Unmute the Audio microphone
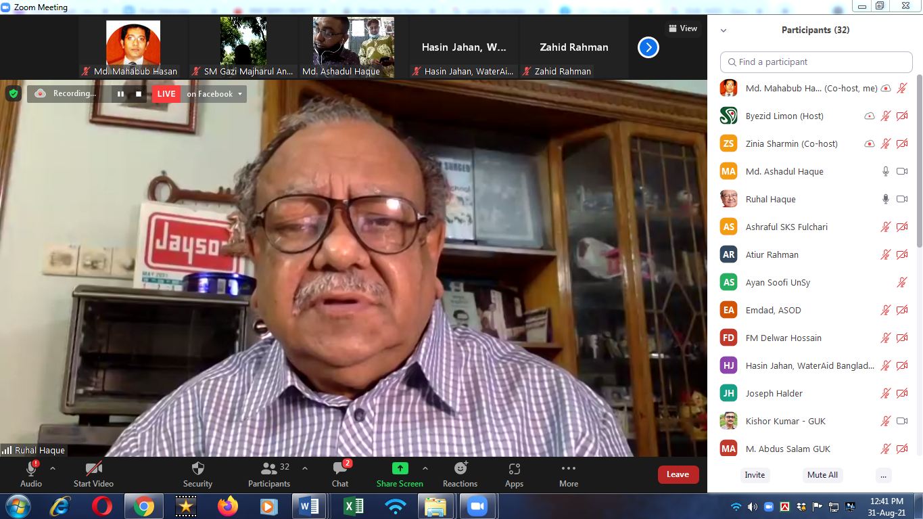Viewport: 923px width, 519px height. coord(31,468)
